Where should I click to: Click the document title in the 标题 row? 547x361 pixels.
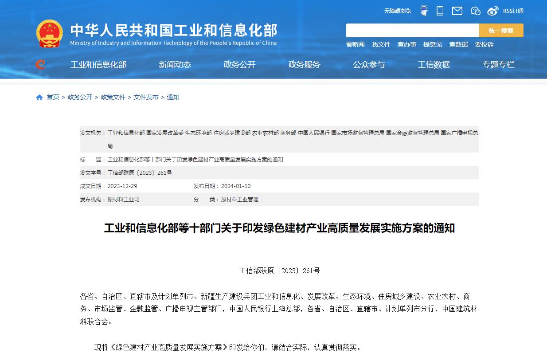tap(195, 159)
